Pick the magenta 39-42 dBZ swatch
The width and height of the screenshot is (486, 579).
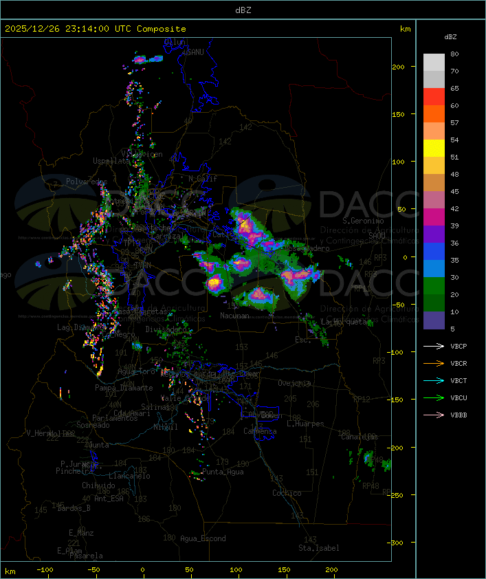(x=434, y=217)
